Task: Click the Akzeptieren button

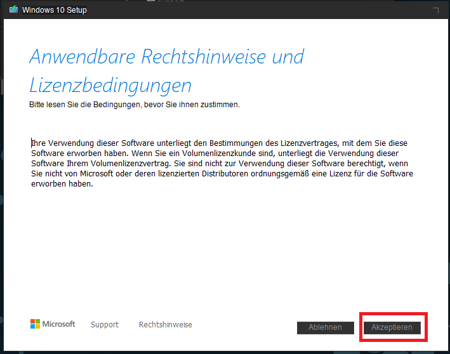Action: click(x=392, y=327)
